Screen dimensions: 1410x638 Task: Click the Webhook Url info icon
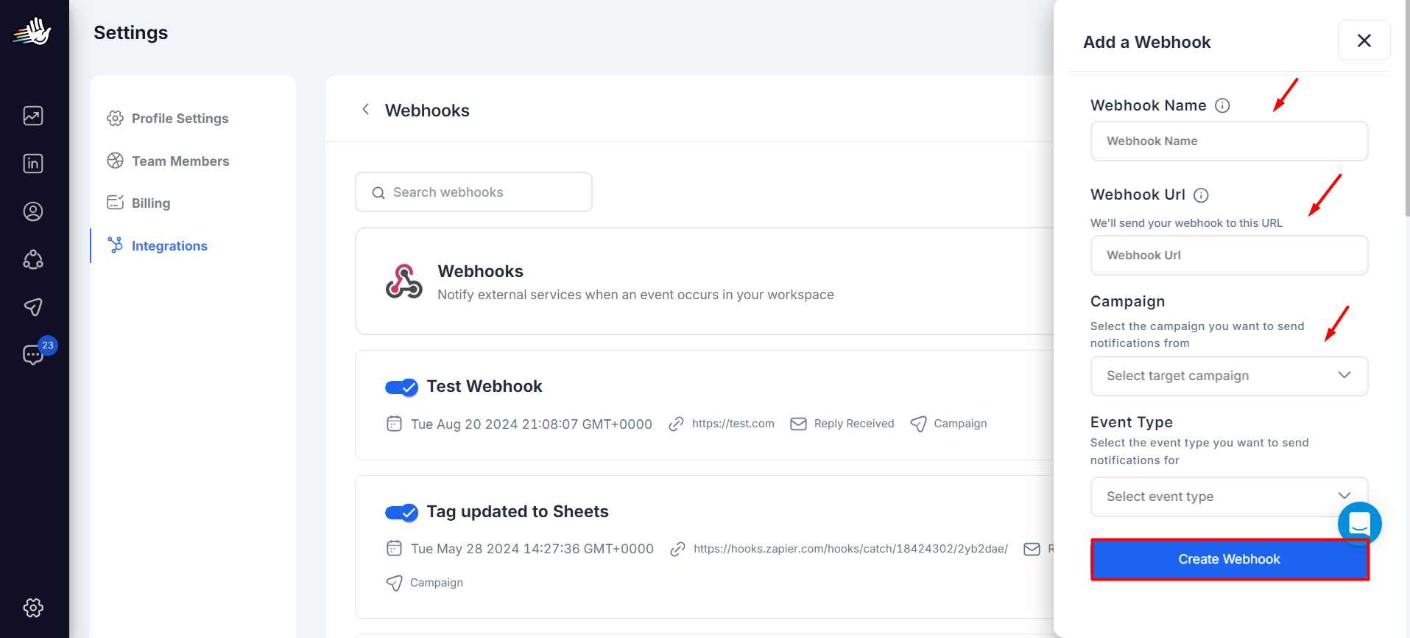1201,195
